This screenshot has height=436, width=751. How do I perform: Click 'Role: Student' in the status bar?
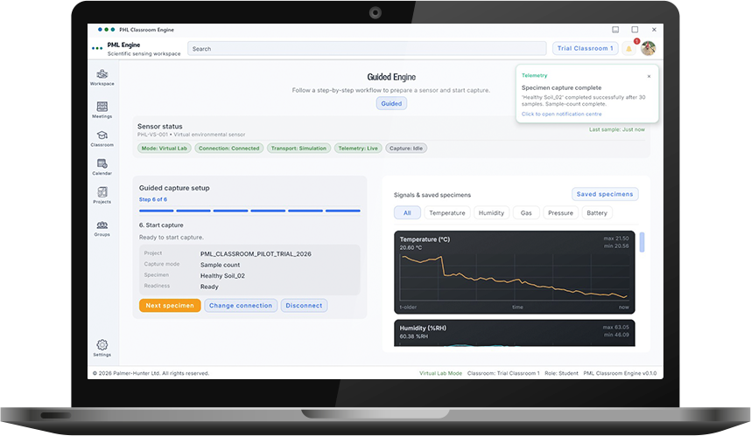click(561, 373)
